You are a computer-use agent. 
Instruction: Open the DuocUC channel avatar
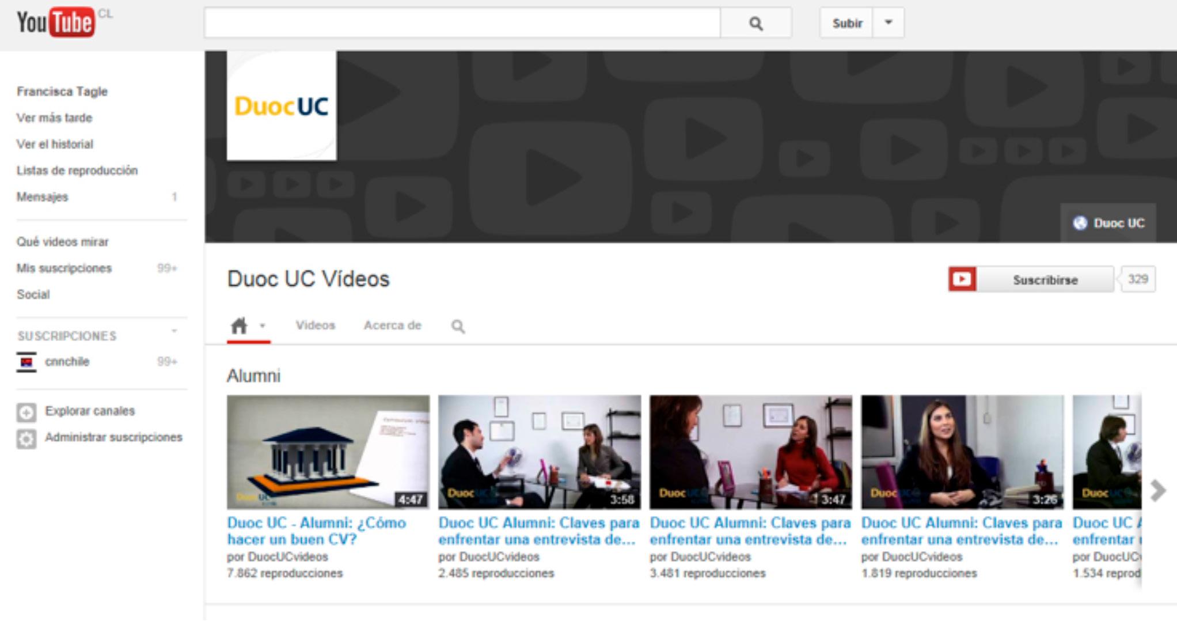point(282,105)
